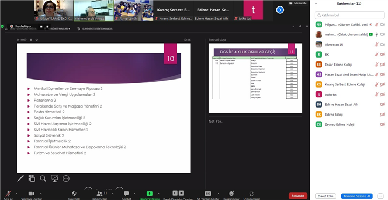Unmute microphone with the Sesi aç button

coord(9,194)
